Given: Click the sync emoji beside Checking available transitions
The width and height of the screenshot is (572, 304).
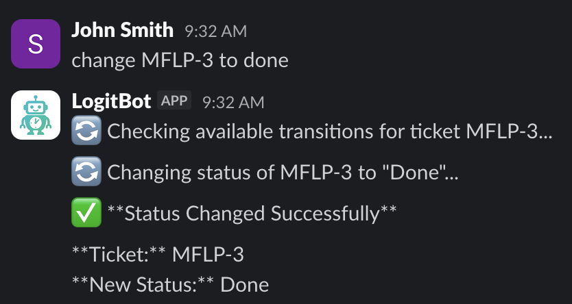Looking at the screenshot, I should pyautogui.click(x=86, y=131).
